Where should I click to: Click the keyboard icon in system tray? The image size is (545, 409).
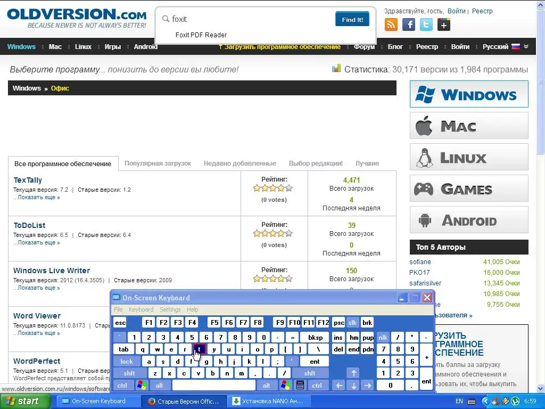click(x=472, y=402)
